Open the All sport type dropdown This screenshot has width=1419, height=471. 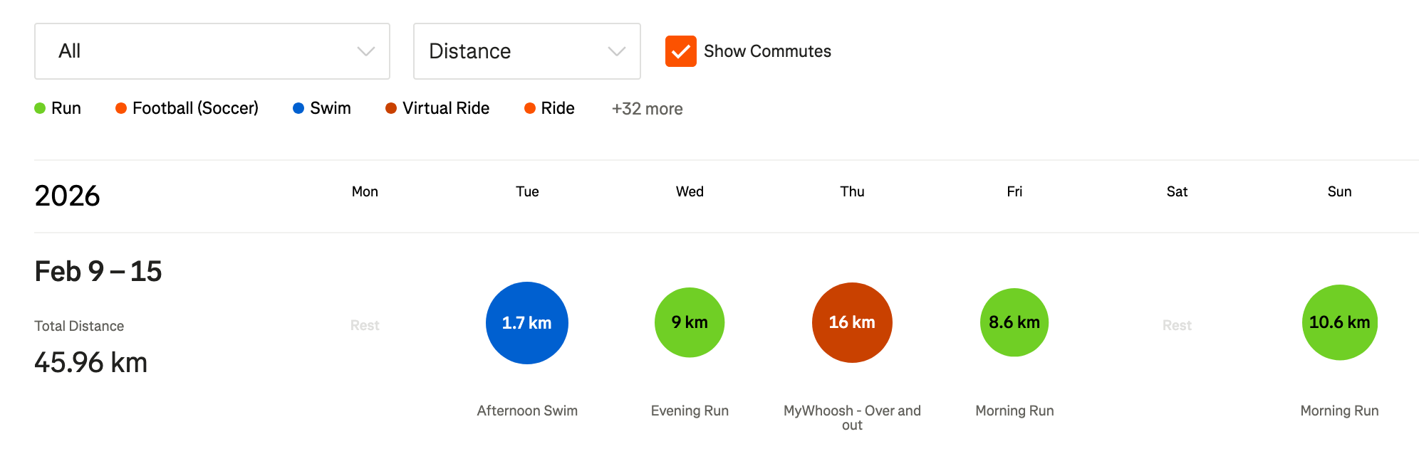[212, 51]
